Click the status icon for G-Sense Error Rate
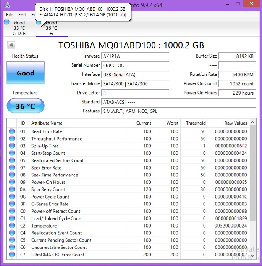262x266 pixels. click(x=12, y=204)
